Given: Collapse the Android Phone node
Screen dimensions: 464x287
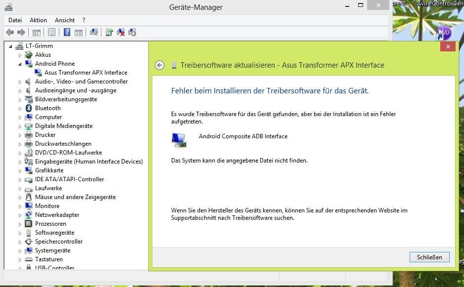Looking at the screenshot, I should point(20,64).
